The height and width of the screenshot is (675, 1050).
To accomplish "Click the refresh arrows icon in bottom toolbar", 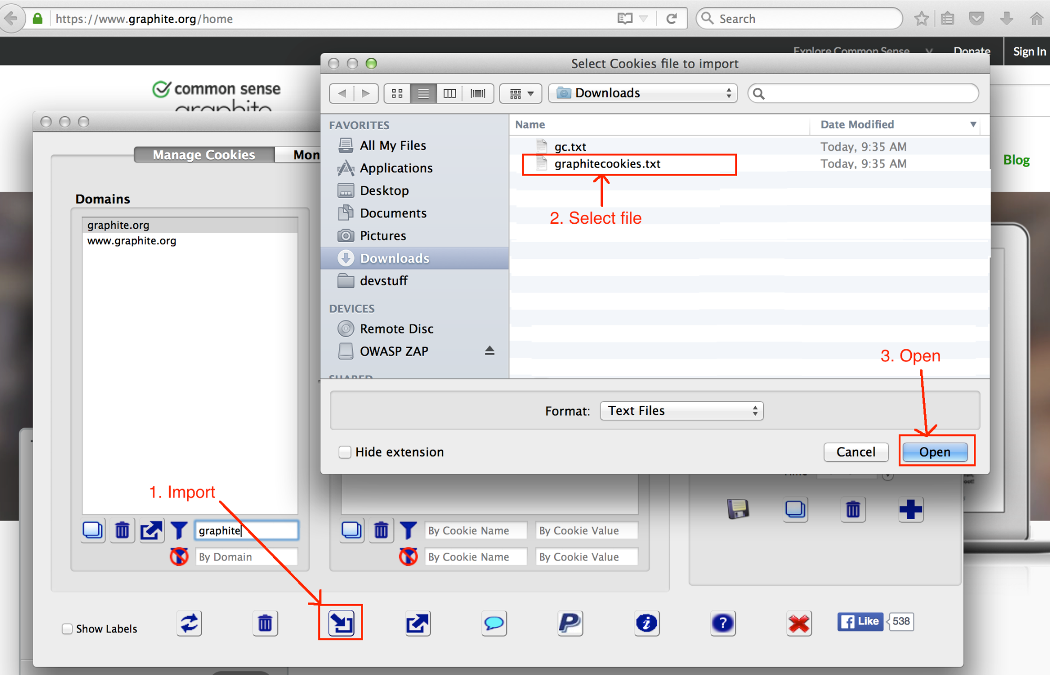I will (189, 624).
